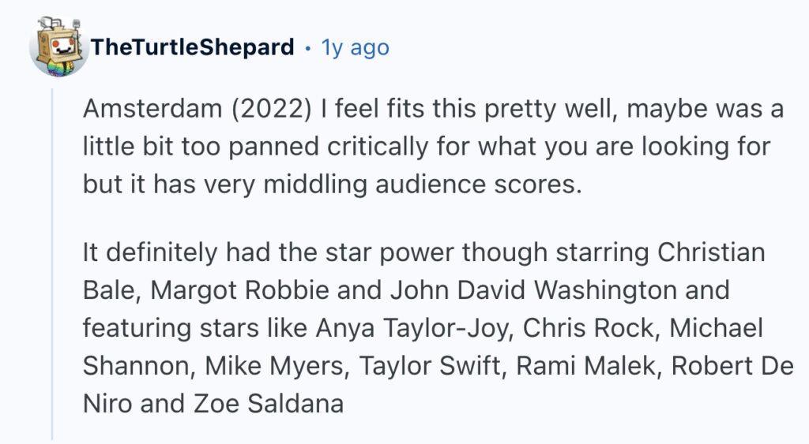Collapse the comment using the vertical thread line
Image resolution: width=809 pixels, height=444 pixels.
pos(52,263)
